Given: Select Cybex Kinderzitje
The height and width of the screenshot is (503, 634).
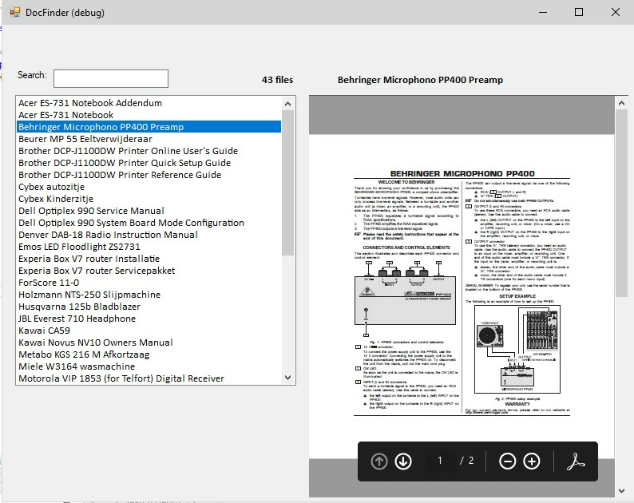Looking at the screenshot, I should click(149, 199).
